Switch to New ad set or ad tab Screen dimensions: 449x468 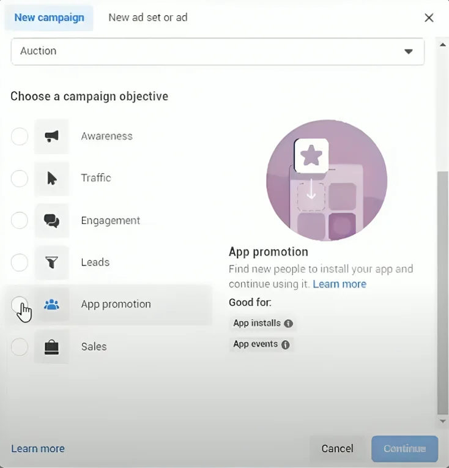(148, 18)
